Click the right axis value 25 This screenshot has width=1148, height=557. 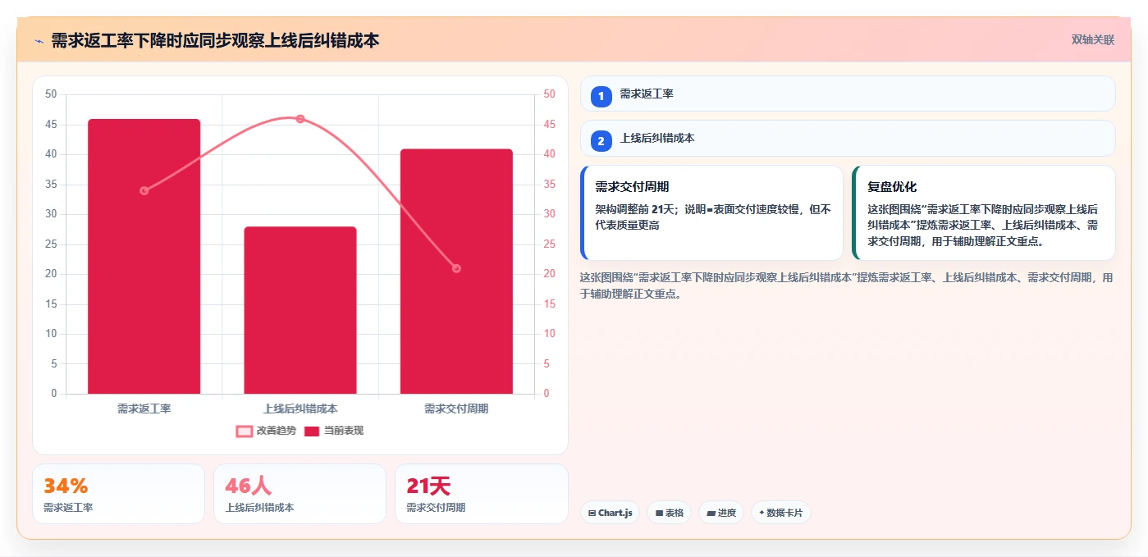coord(549,244)
